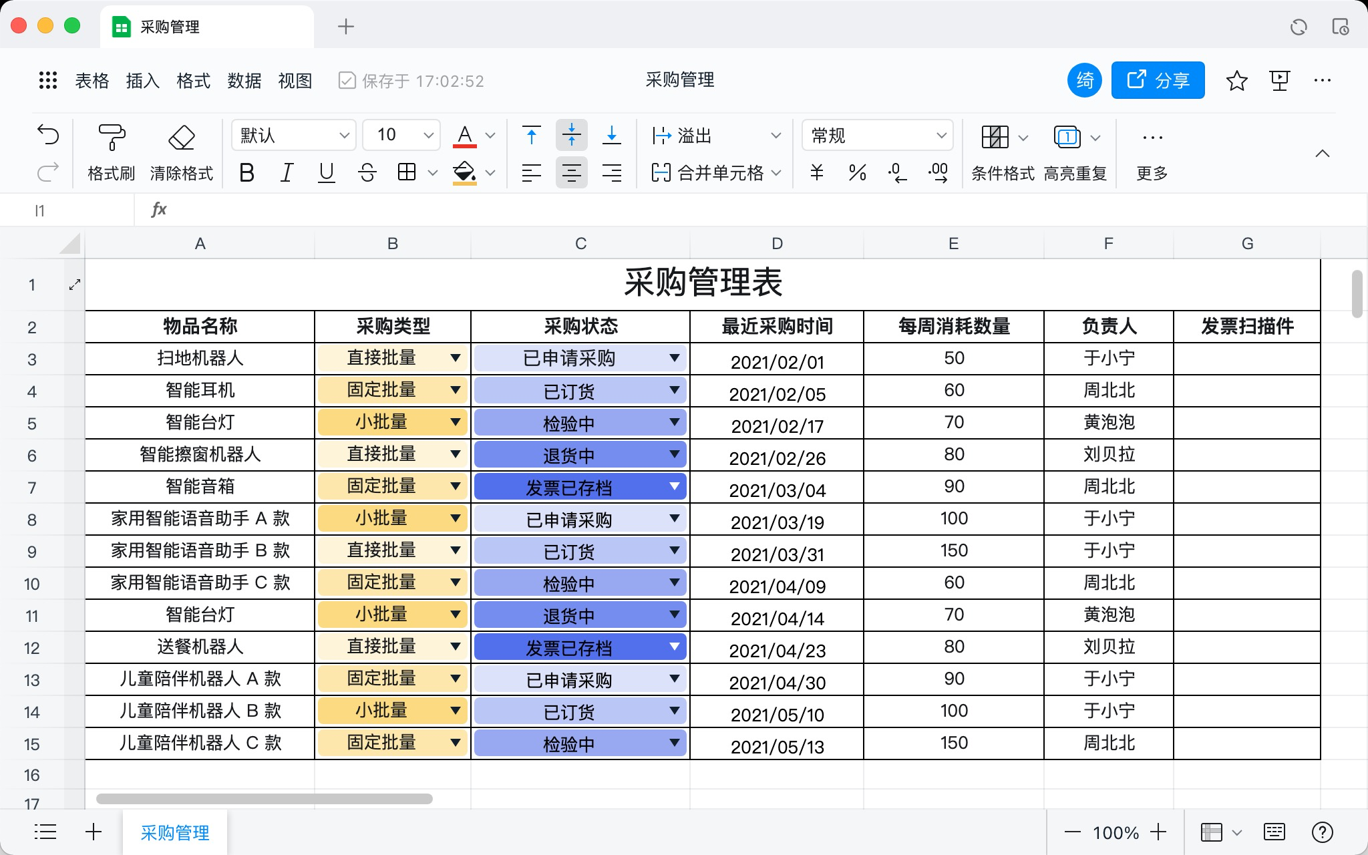Toggle italic formatting
This screenshot has width=1368, height=855.
287,173
